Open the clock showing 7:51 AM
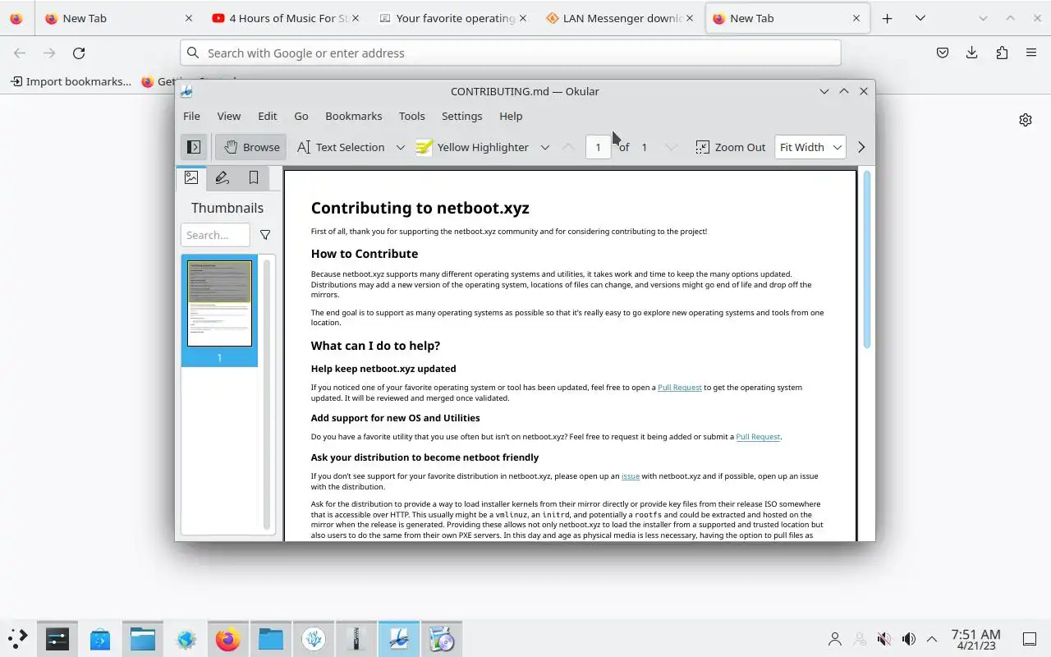Image resolution: width=1051 pixels, height=657 pixels. tap(975, 639)
